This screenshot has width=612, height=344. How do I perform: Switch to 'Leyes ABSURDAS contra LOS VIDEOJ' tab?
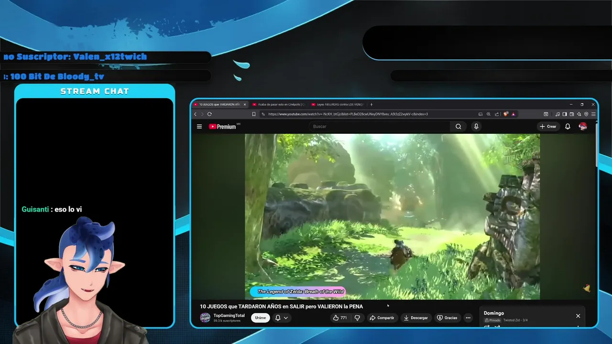[x=338, y=104]
